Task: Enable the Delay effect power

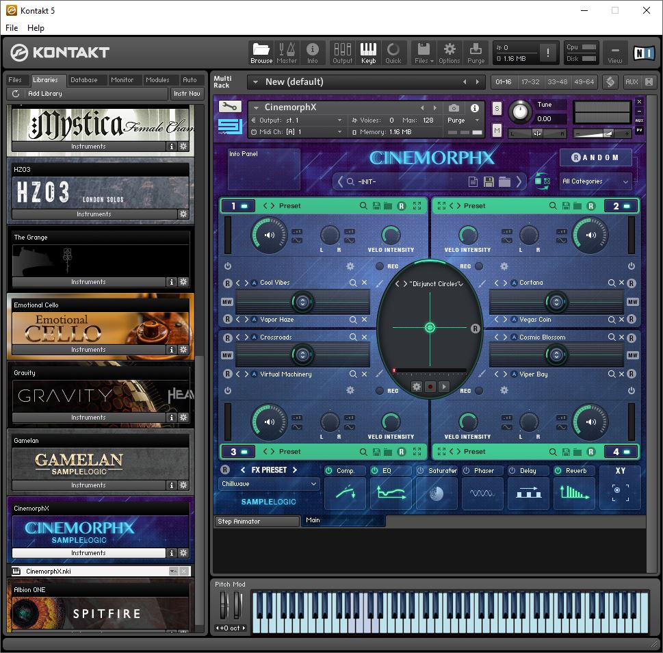Action: pyautogui.click(x=512, y=470)
